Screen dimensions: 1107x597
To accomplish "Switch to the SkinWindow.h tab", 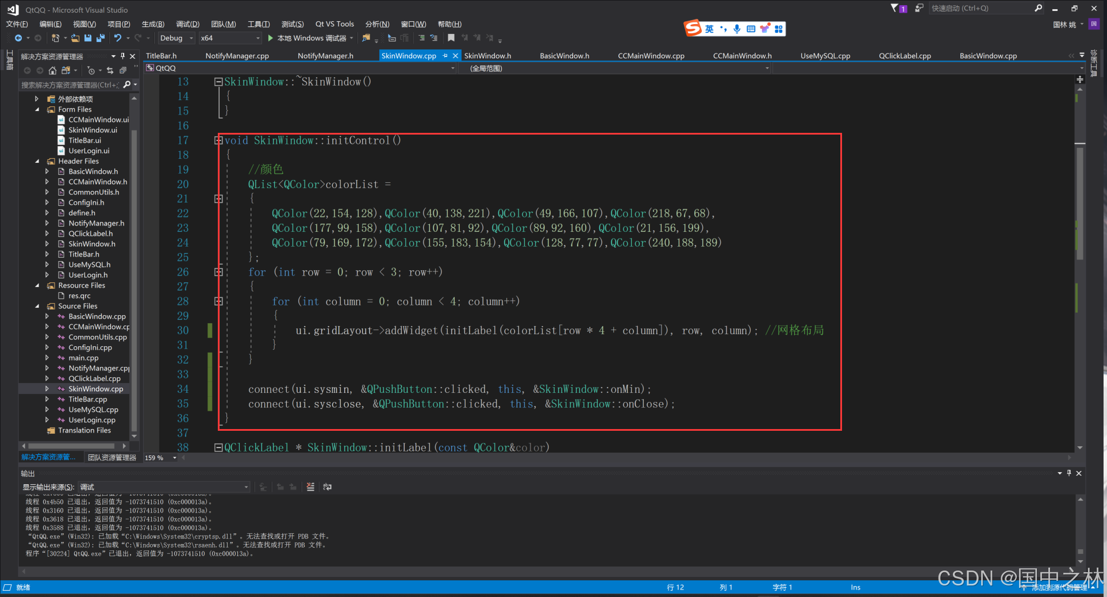I will coord(487,56).
